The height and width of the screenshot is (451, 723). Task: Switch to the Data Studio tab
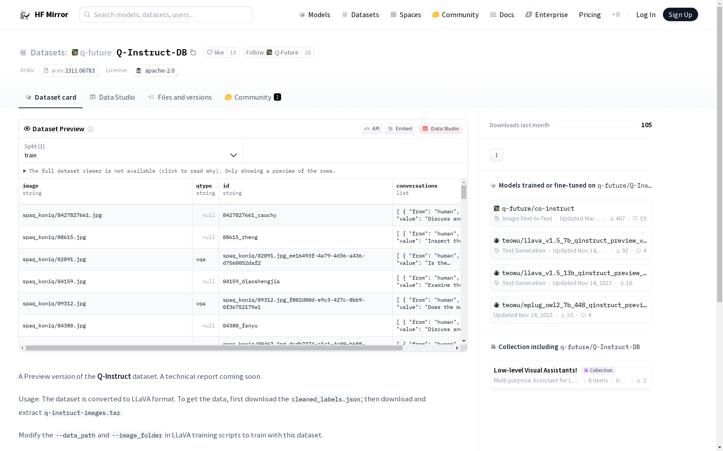[113, 97]
